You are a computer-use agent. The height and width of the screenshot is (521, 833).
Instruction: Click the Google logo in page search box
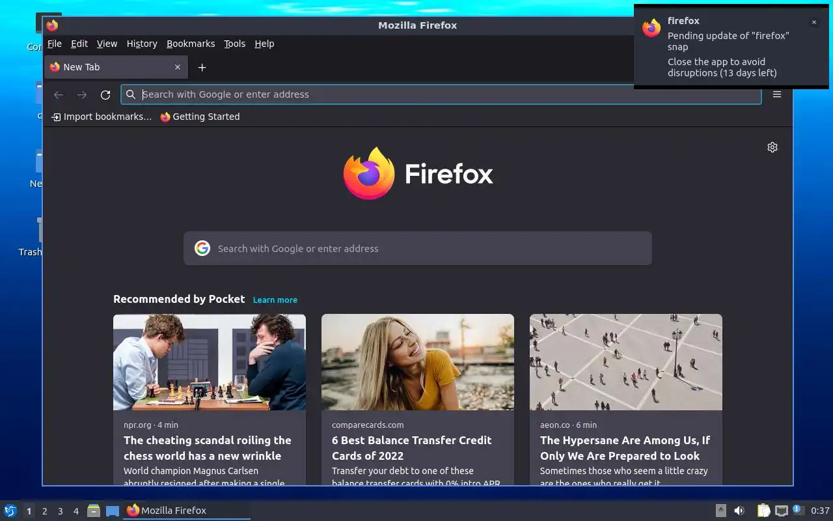202,248
